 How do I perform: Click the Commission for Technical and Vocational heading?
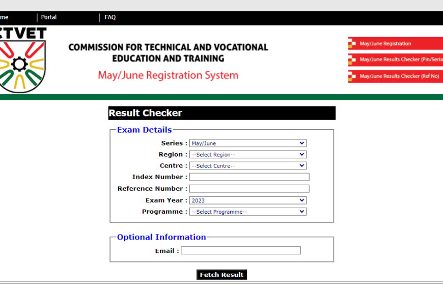click(168, 52)
